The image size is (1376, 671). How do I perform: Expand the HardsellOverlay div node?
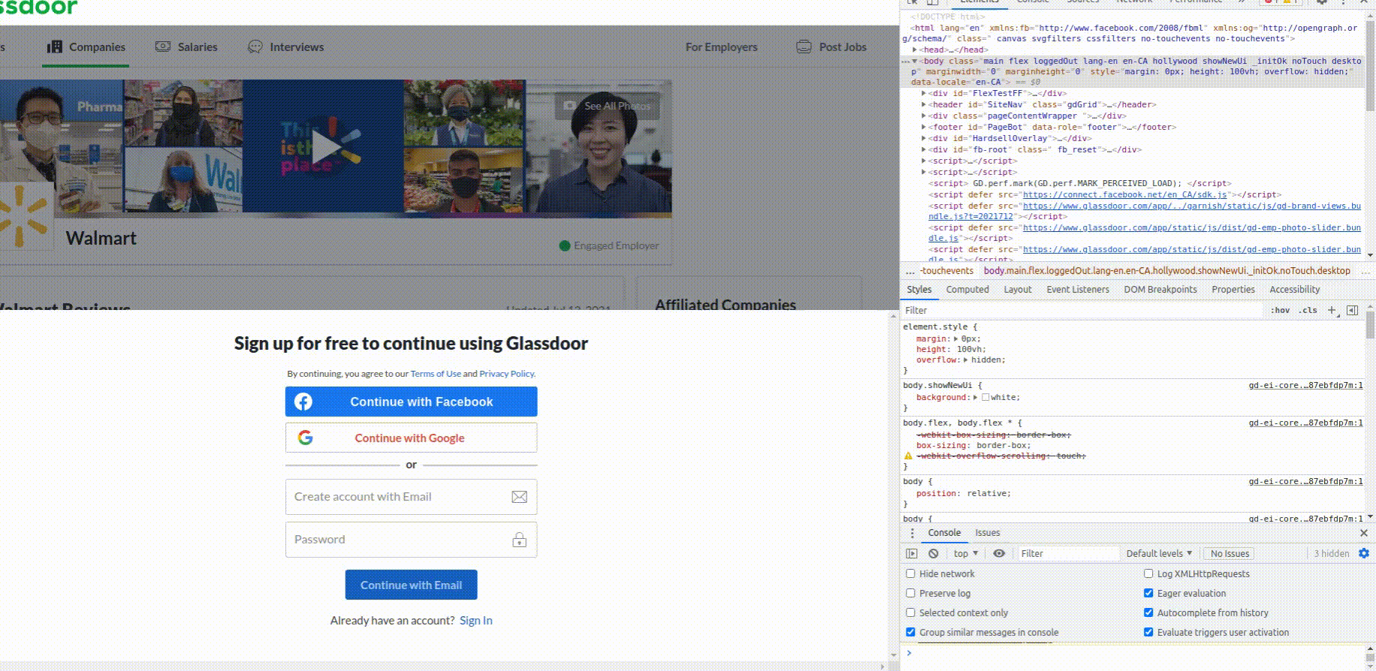pyautogui.click(x=924, y=139)
